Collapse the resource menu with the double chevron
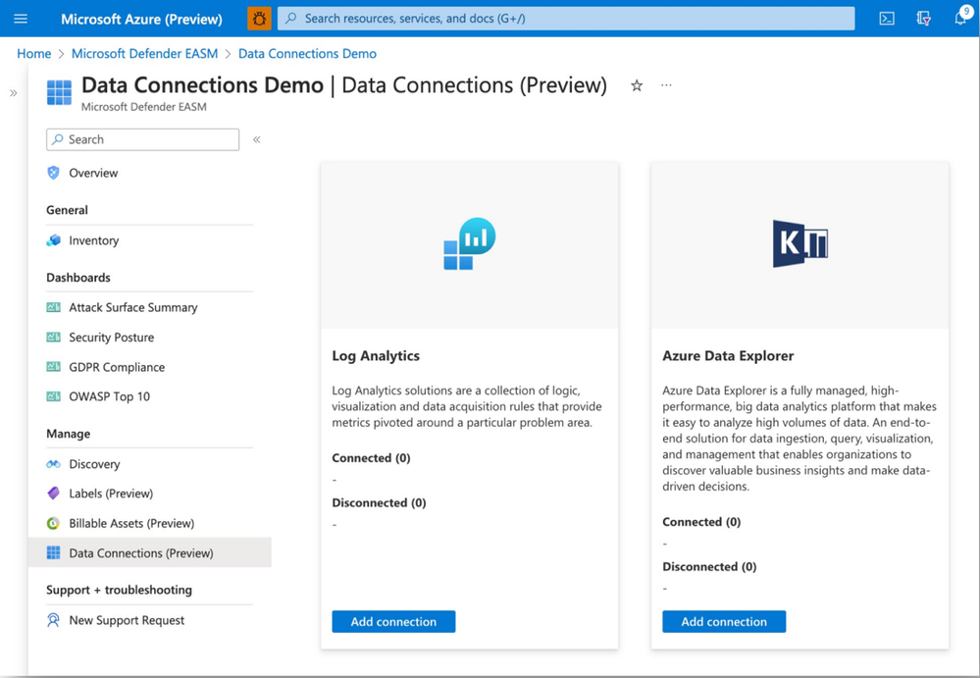This screenshot has width=980, height=678. coord(256,139)
